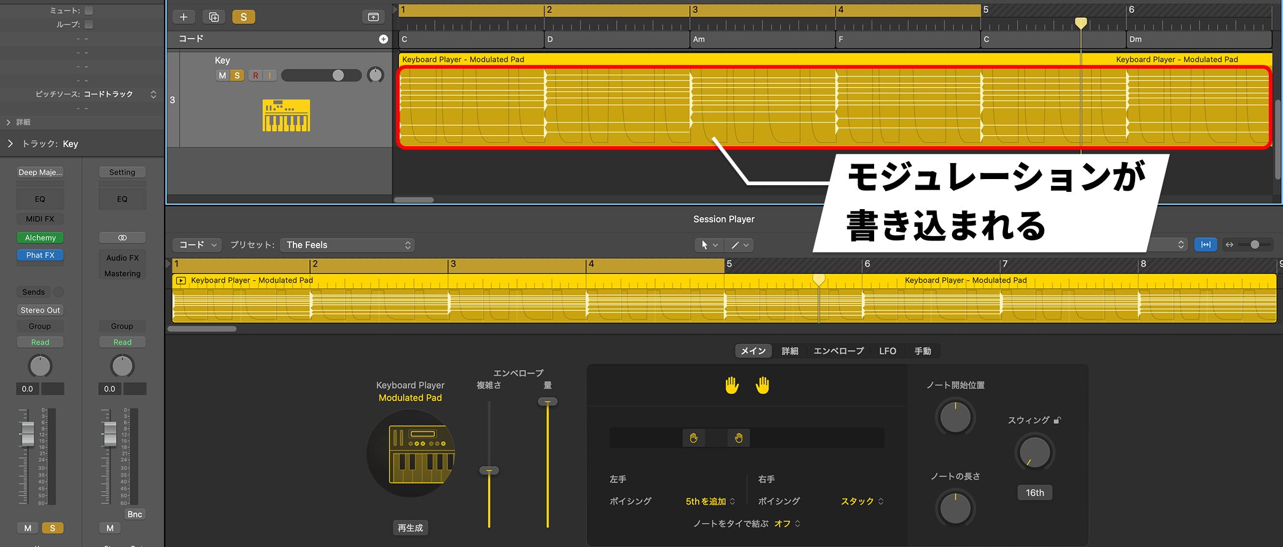Click the blue catch playhead icon
Screen dimensions: 1283x547
[1205, 245]
